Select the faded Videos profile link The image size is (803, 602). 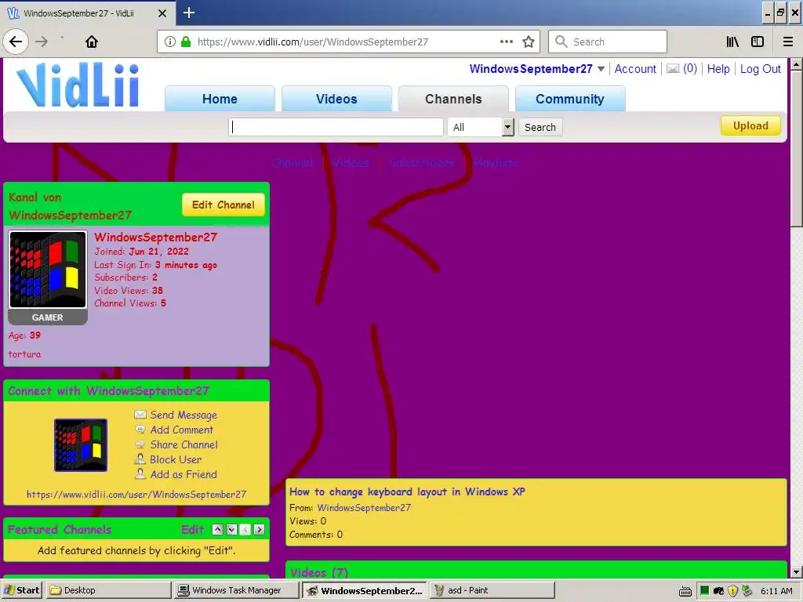(x=351, y=163)
